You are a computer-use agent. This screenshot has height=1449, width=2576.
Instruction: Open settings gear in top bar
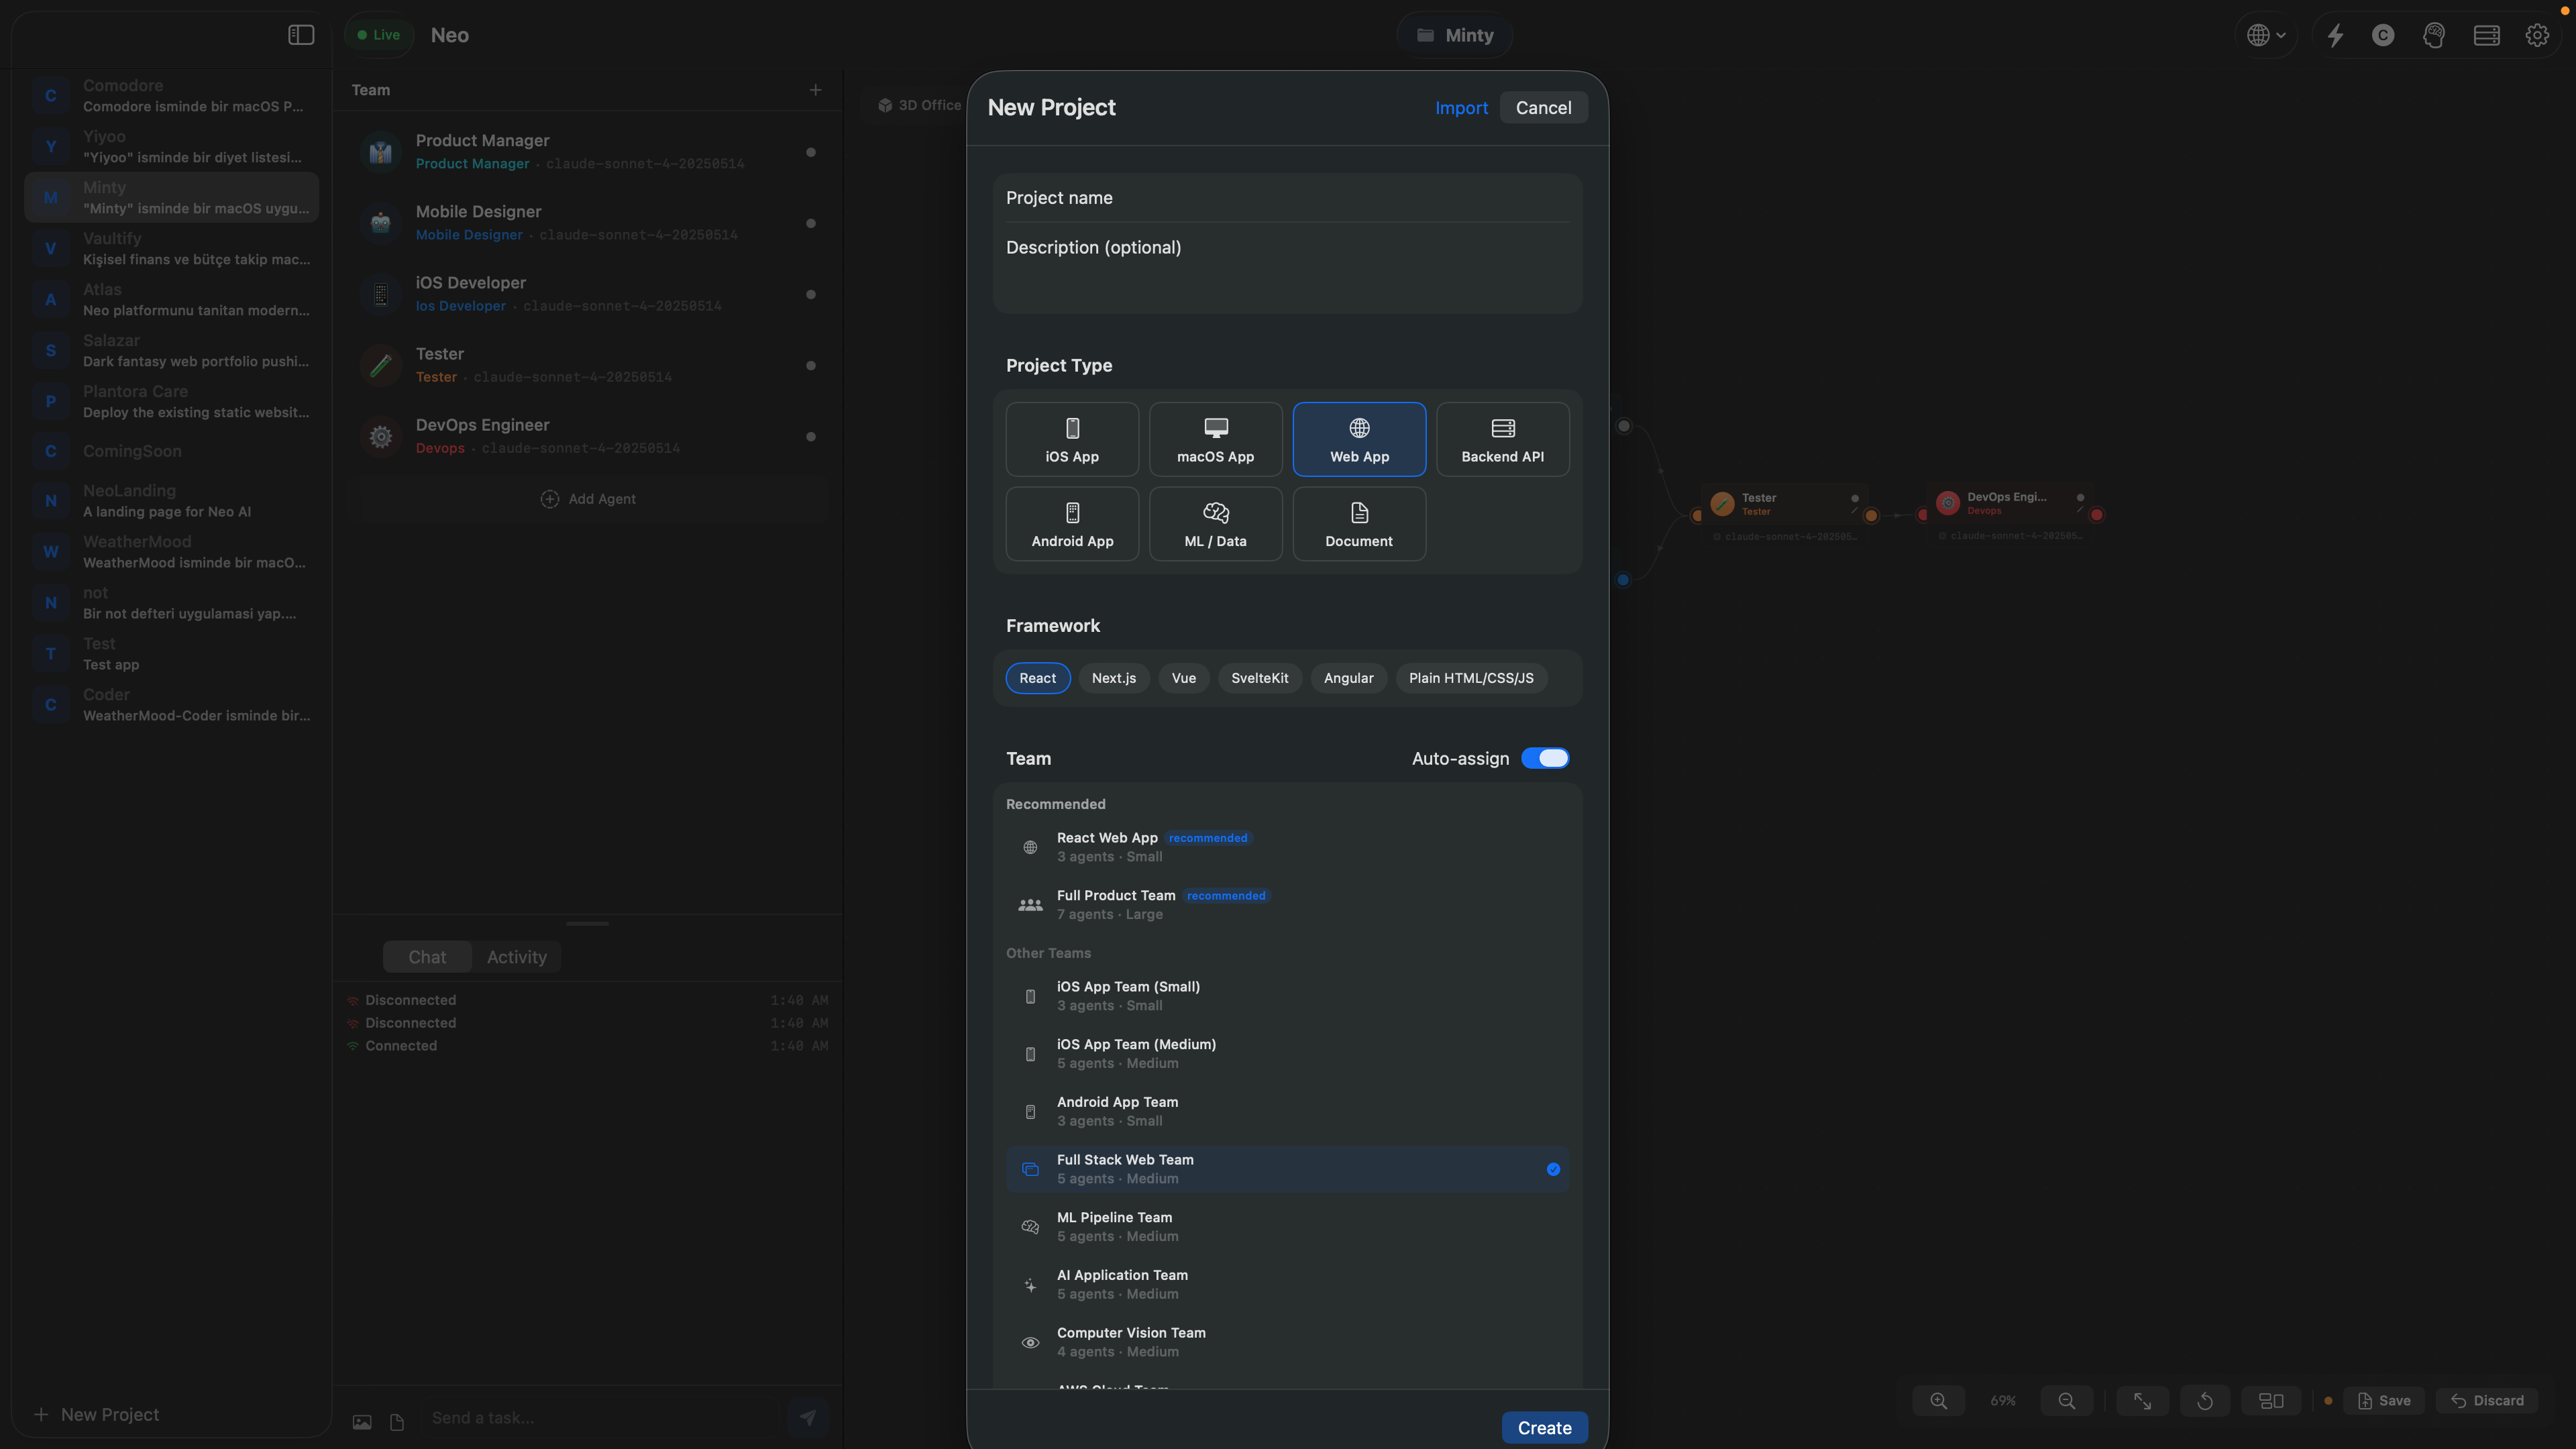pos(2537,35)
